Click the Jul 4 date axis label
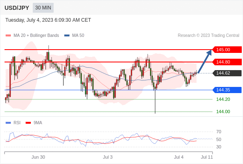Screen dimensions: 243x164 pos(179,157)
